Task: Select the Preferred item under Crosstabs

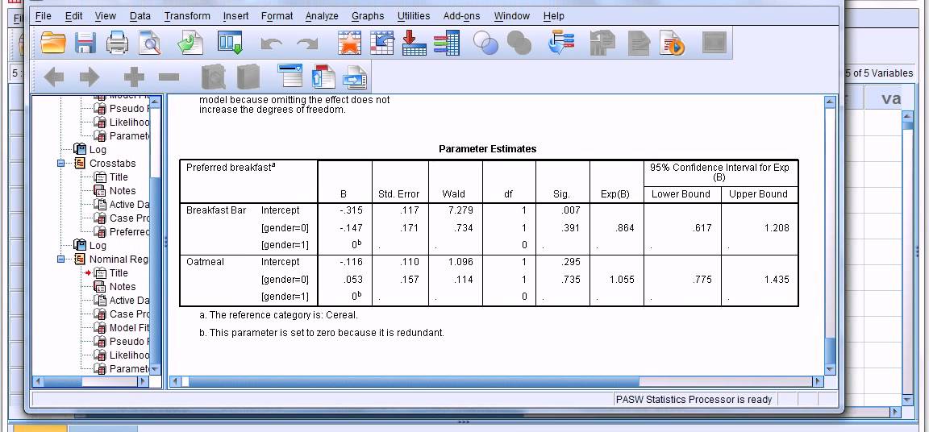Action: pyautogui.click(x=129, y=231)
